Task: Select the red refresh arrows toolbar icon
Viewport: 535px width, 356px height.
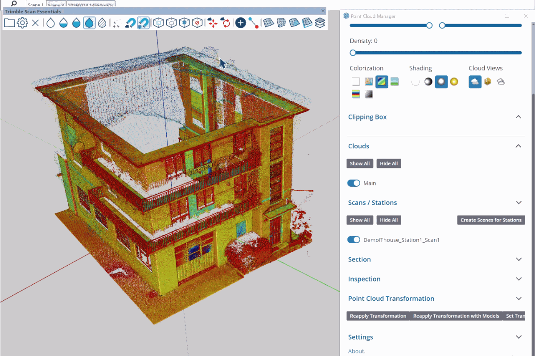Action: pyautogui.click(x=226, y=22)
